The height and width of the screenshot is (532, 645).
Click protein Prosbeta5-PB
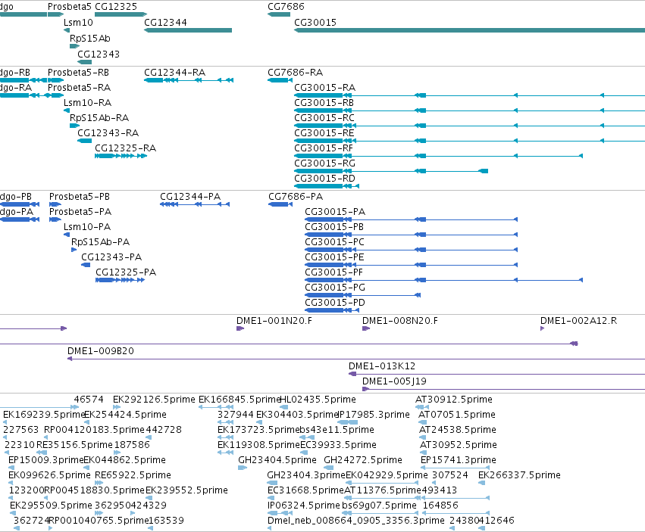[x=55, y=204]
